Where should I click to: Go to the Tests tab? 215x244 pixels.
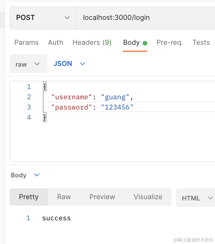click(201, 43)
